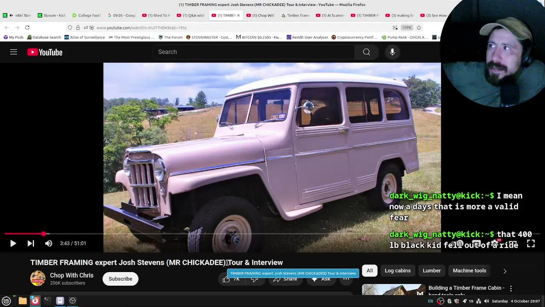Switch to the Stream - Kick tab
545x307 pixels.
pyautogui.click(x=52, y=15)
